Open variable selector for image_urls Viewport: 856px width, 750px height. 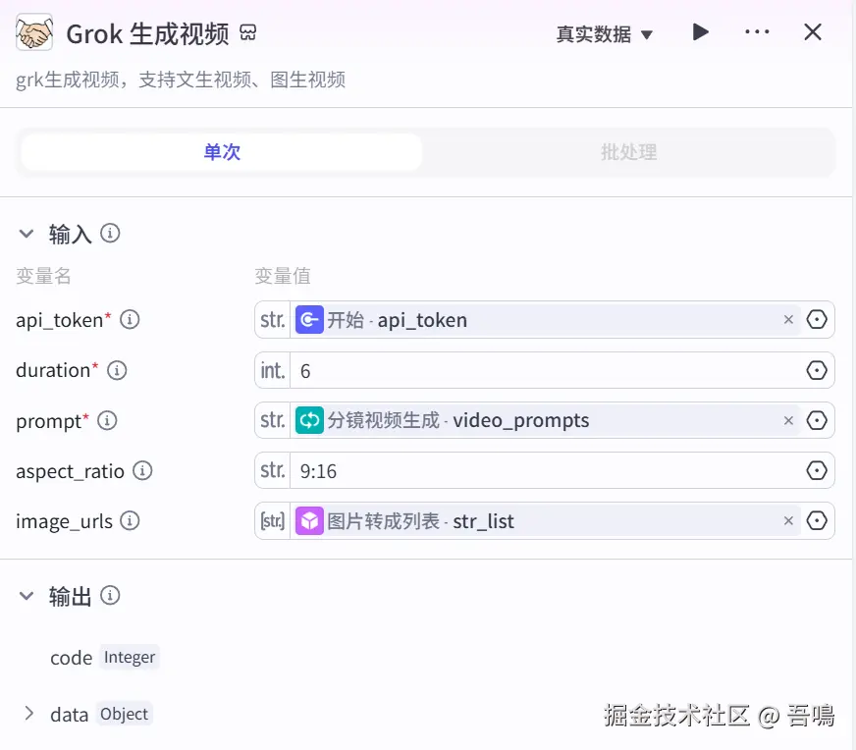click(817, 520)
